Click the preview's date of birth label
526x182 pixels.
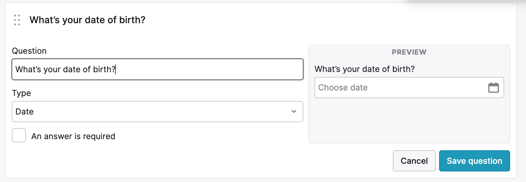click(x=365, y=69)
